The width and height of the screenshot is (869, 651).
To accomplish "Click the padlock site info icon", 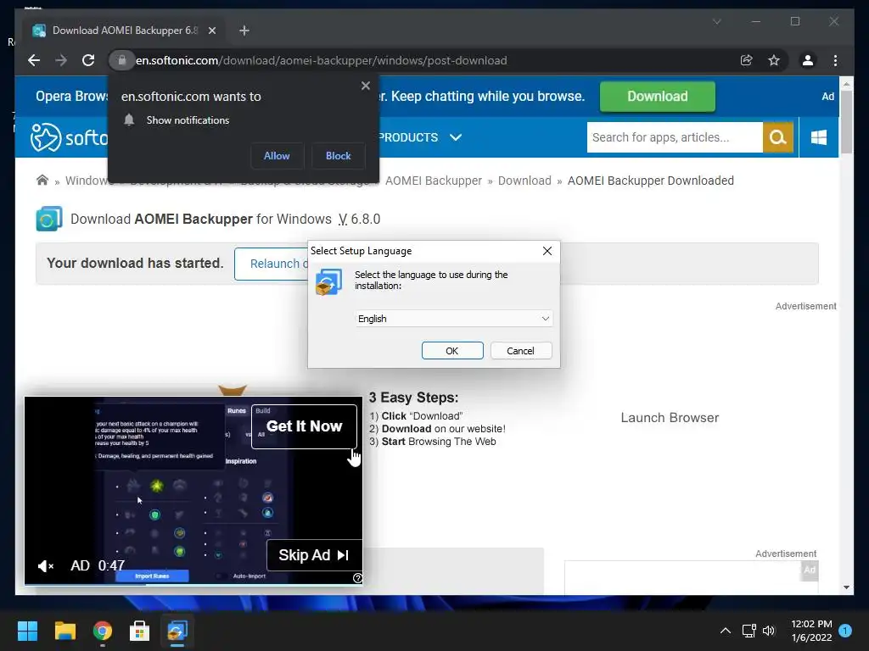I will [122, 60].
